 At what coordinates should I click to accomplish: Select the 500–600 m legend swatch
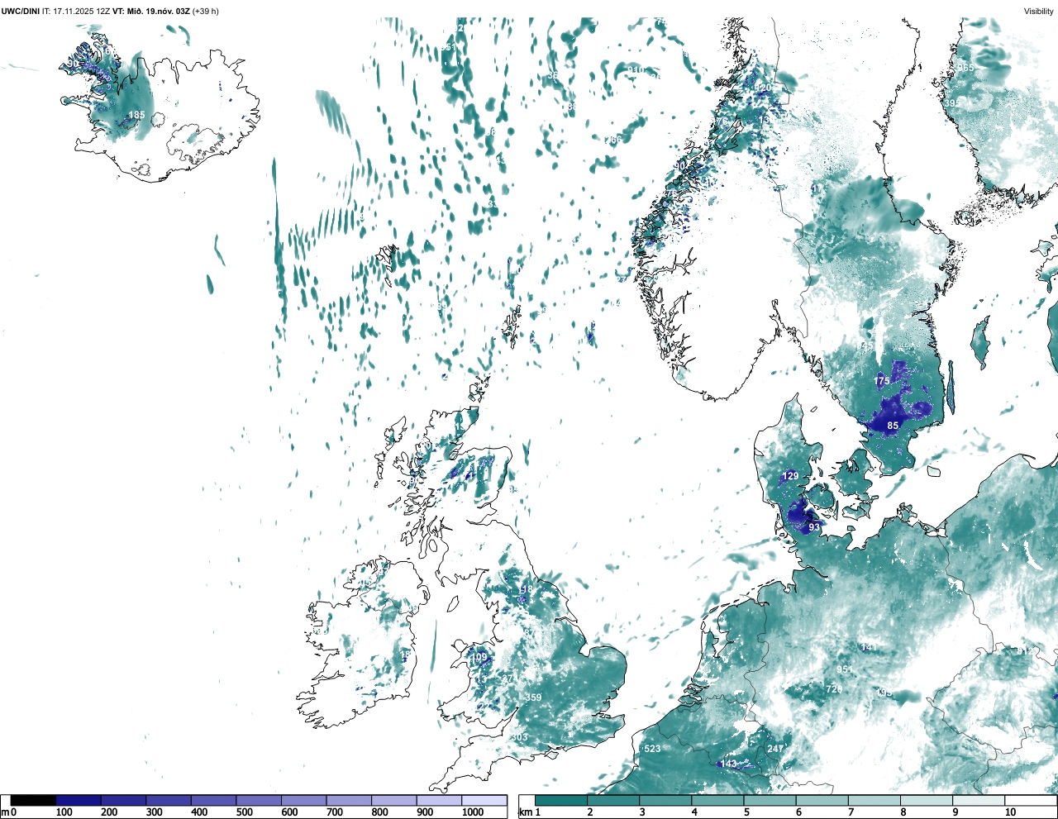coord(259,801)
